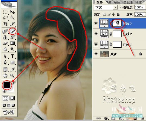The height and width of the screenshot is (121, 146).
Task: Click the black foreground color swatch
Action: [x=7, y=85]
